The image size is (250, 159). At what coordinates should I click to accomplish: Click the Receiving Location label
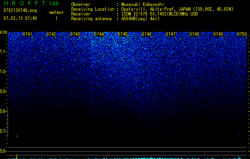pyautogui.click(x=93, y=9)
